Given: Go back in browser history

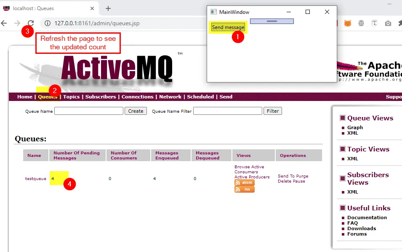Looking at the screenshot, I should 4,23.
